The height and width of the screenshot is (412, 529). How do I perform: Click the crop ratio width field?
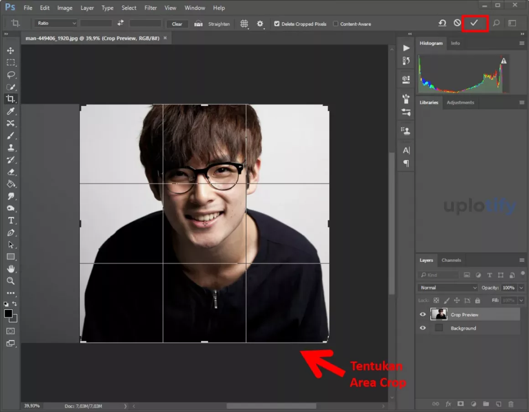coord(96,23)
